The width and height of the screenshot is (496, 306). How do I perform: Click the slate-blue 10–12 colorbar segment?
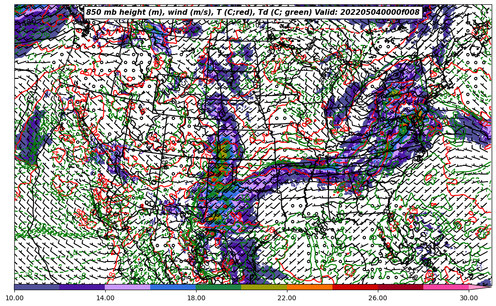(x=37, y=287)
